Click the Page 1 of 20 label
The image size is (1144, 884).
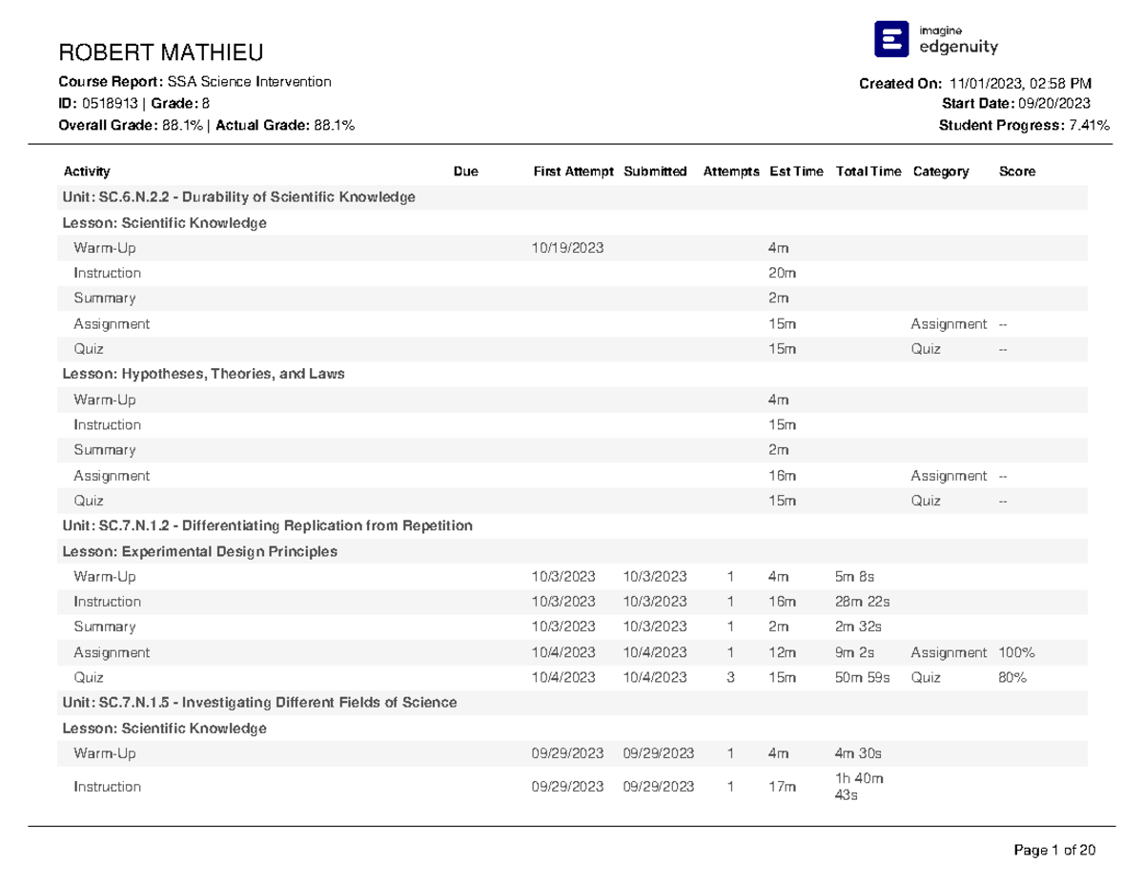[x=1053, y=849]
